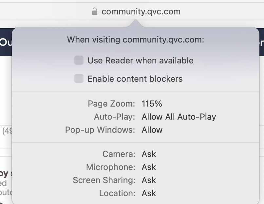
Task: Check 'Use Reader when available'
Action: (x=79, y=60)
